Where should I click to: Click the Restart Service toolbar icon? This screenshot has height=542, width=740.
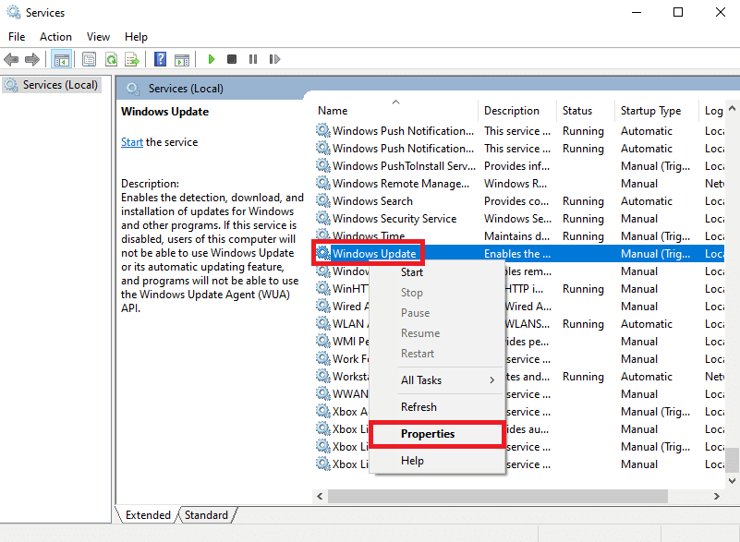click(x=274, y=59)
